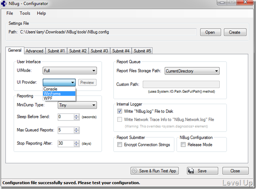Screen dimensions: 256x189
Task: Click the floppy disk icon on Save button
Action: 191,171
